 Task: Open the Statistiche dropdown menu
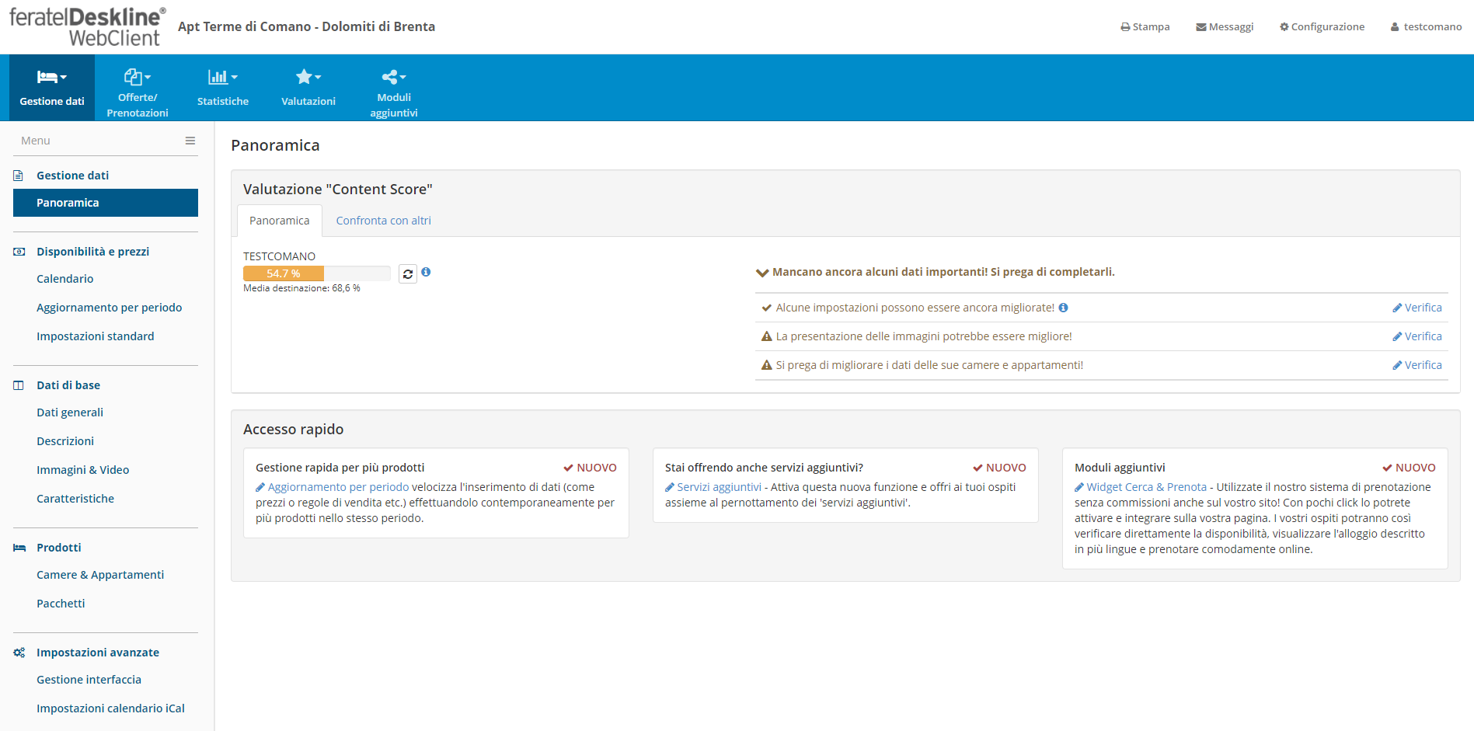(223, 87)
